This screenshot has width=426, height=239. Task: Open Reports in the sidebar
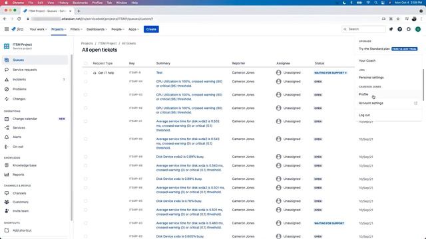(x=35, y=175)
